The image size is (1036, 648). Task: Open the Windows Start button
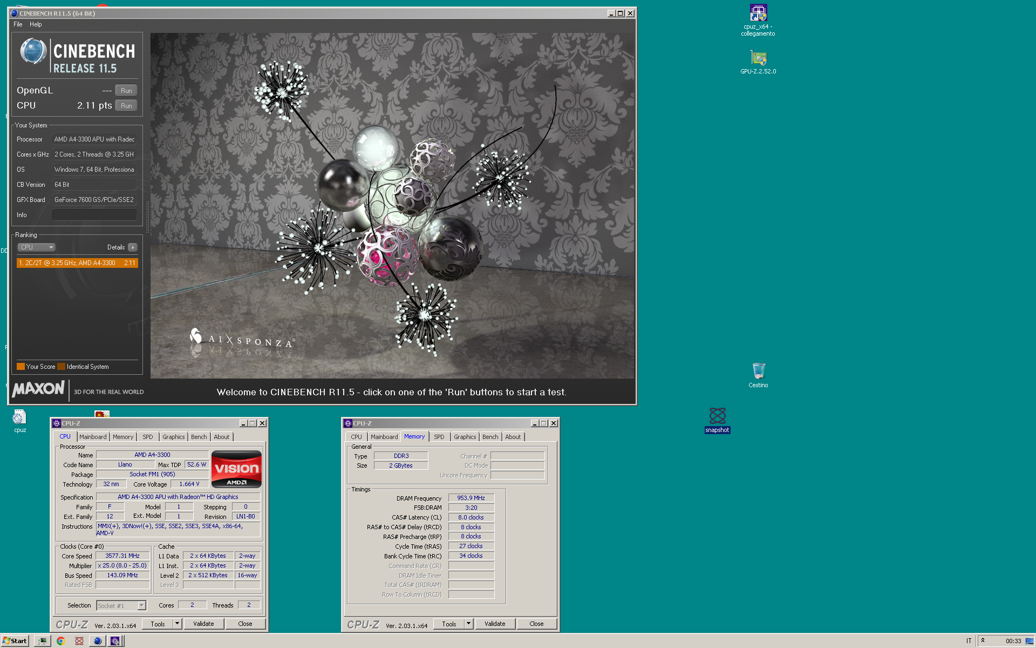click(15, 641)
